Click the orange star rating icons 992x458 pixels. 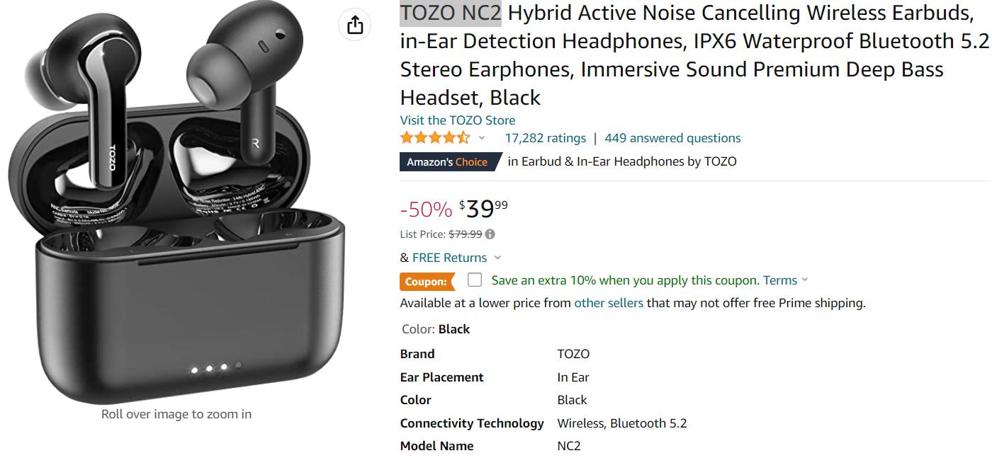coord(434,138)
